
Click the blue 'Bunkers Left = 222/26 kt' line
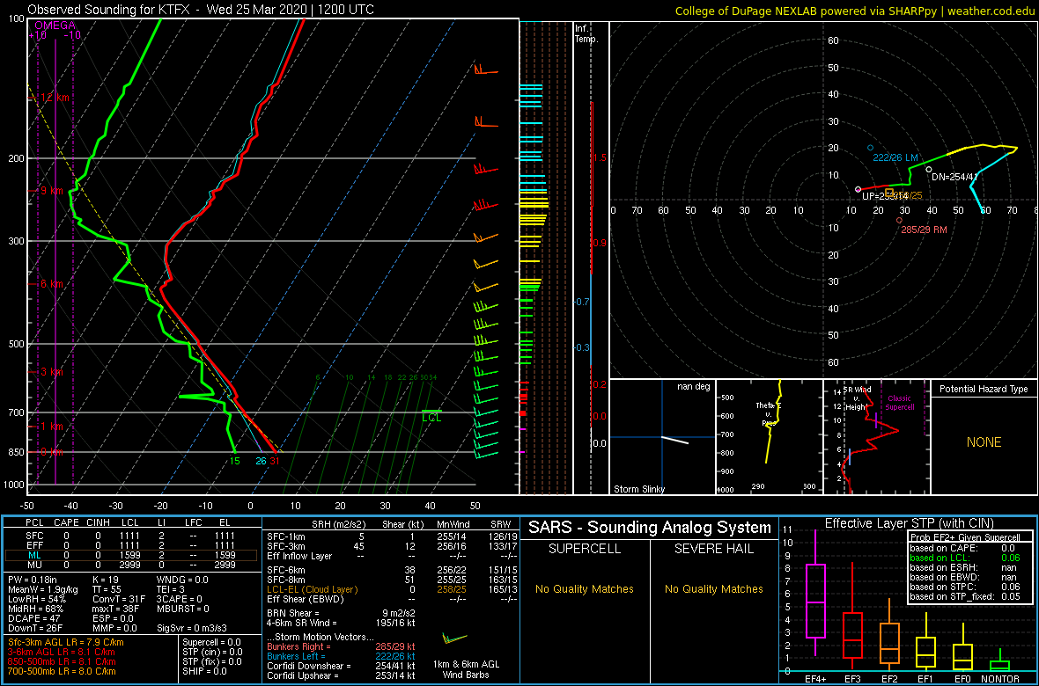pyautogui.click(x=342, y=655)
